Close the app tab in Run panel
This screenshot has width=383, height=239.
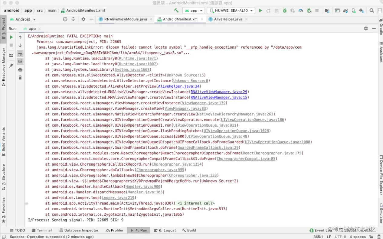[39, 29]
